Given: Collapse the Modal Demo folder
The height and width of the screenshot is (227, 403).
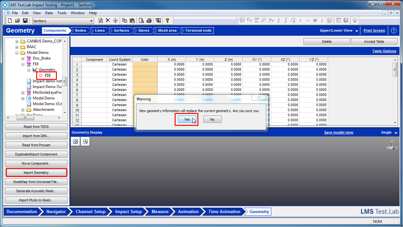Looking at the screenshot, I should pyautogui.click(x=17, y=53).
